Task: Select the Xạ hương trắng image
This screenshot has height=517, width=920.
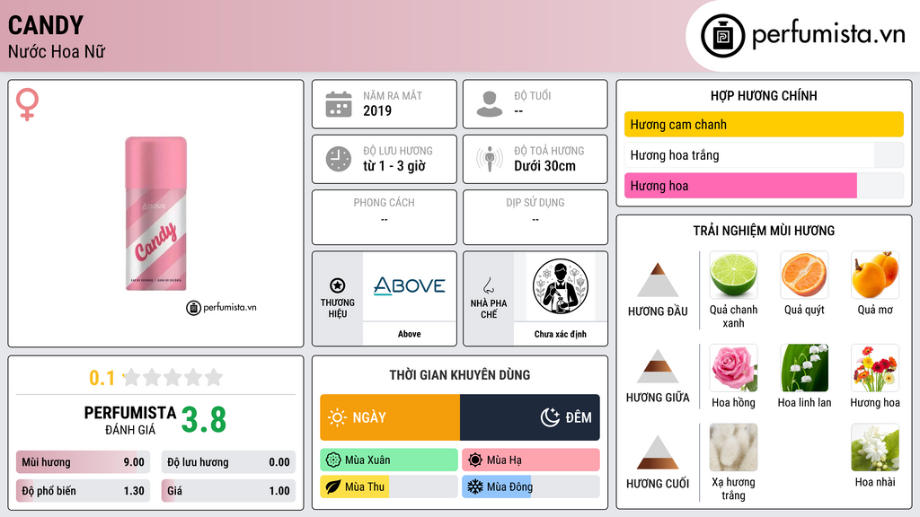Action: 733,448
